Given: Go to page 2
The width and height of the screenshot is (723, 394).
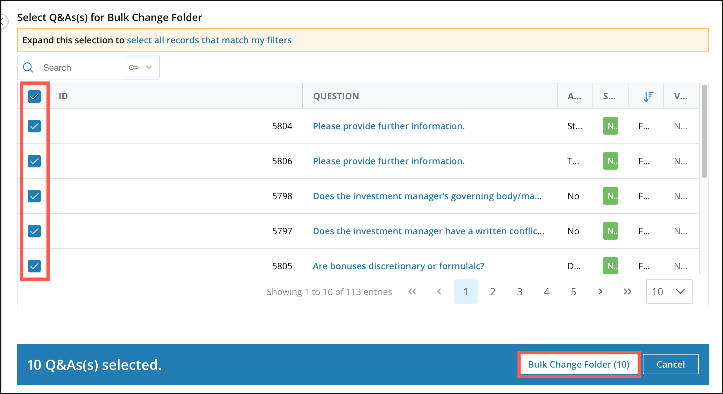Looking at the screenshot, I should tap(493, 292).
